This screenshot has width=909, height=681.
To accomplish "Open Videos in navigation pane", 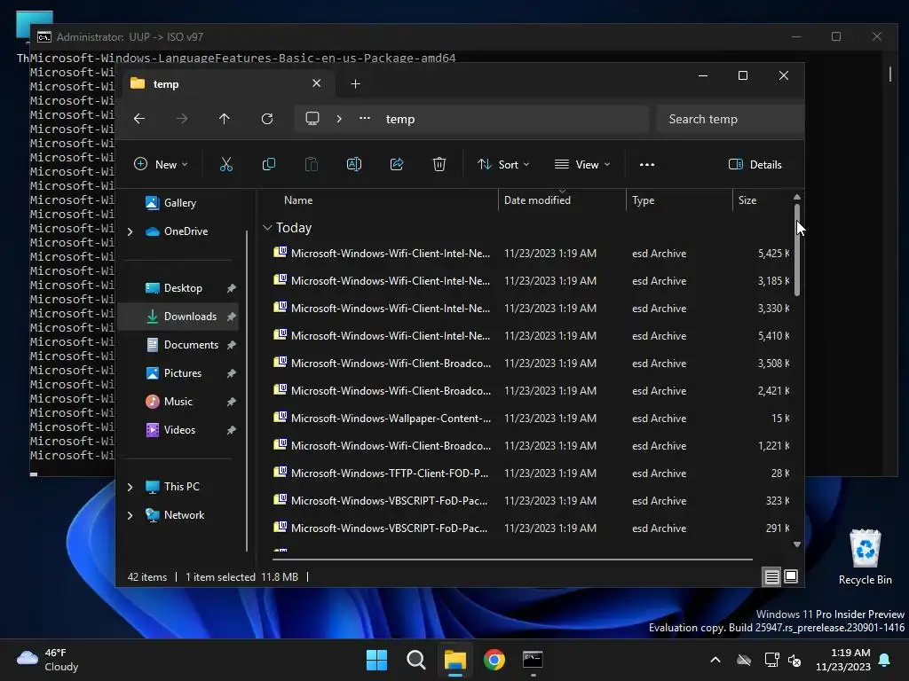I will 179,430.
